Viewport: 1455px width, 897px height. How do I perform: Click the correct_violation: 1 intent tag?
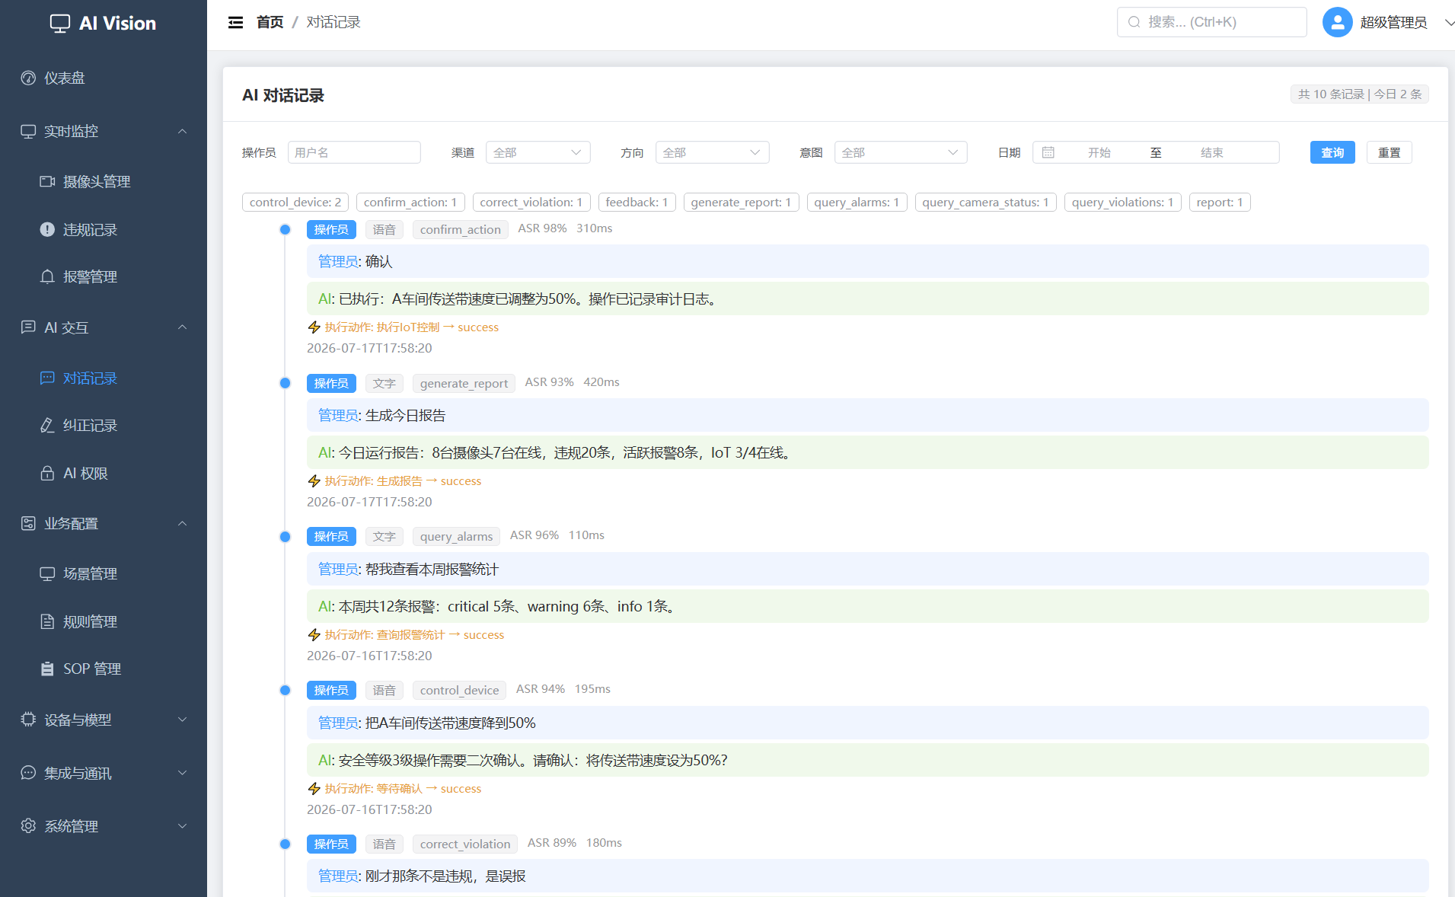click(531, 202)
